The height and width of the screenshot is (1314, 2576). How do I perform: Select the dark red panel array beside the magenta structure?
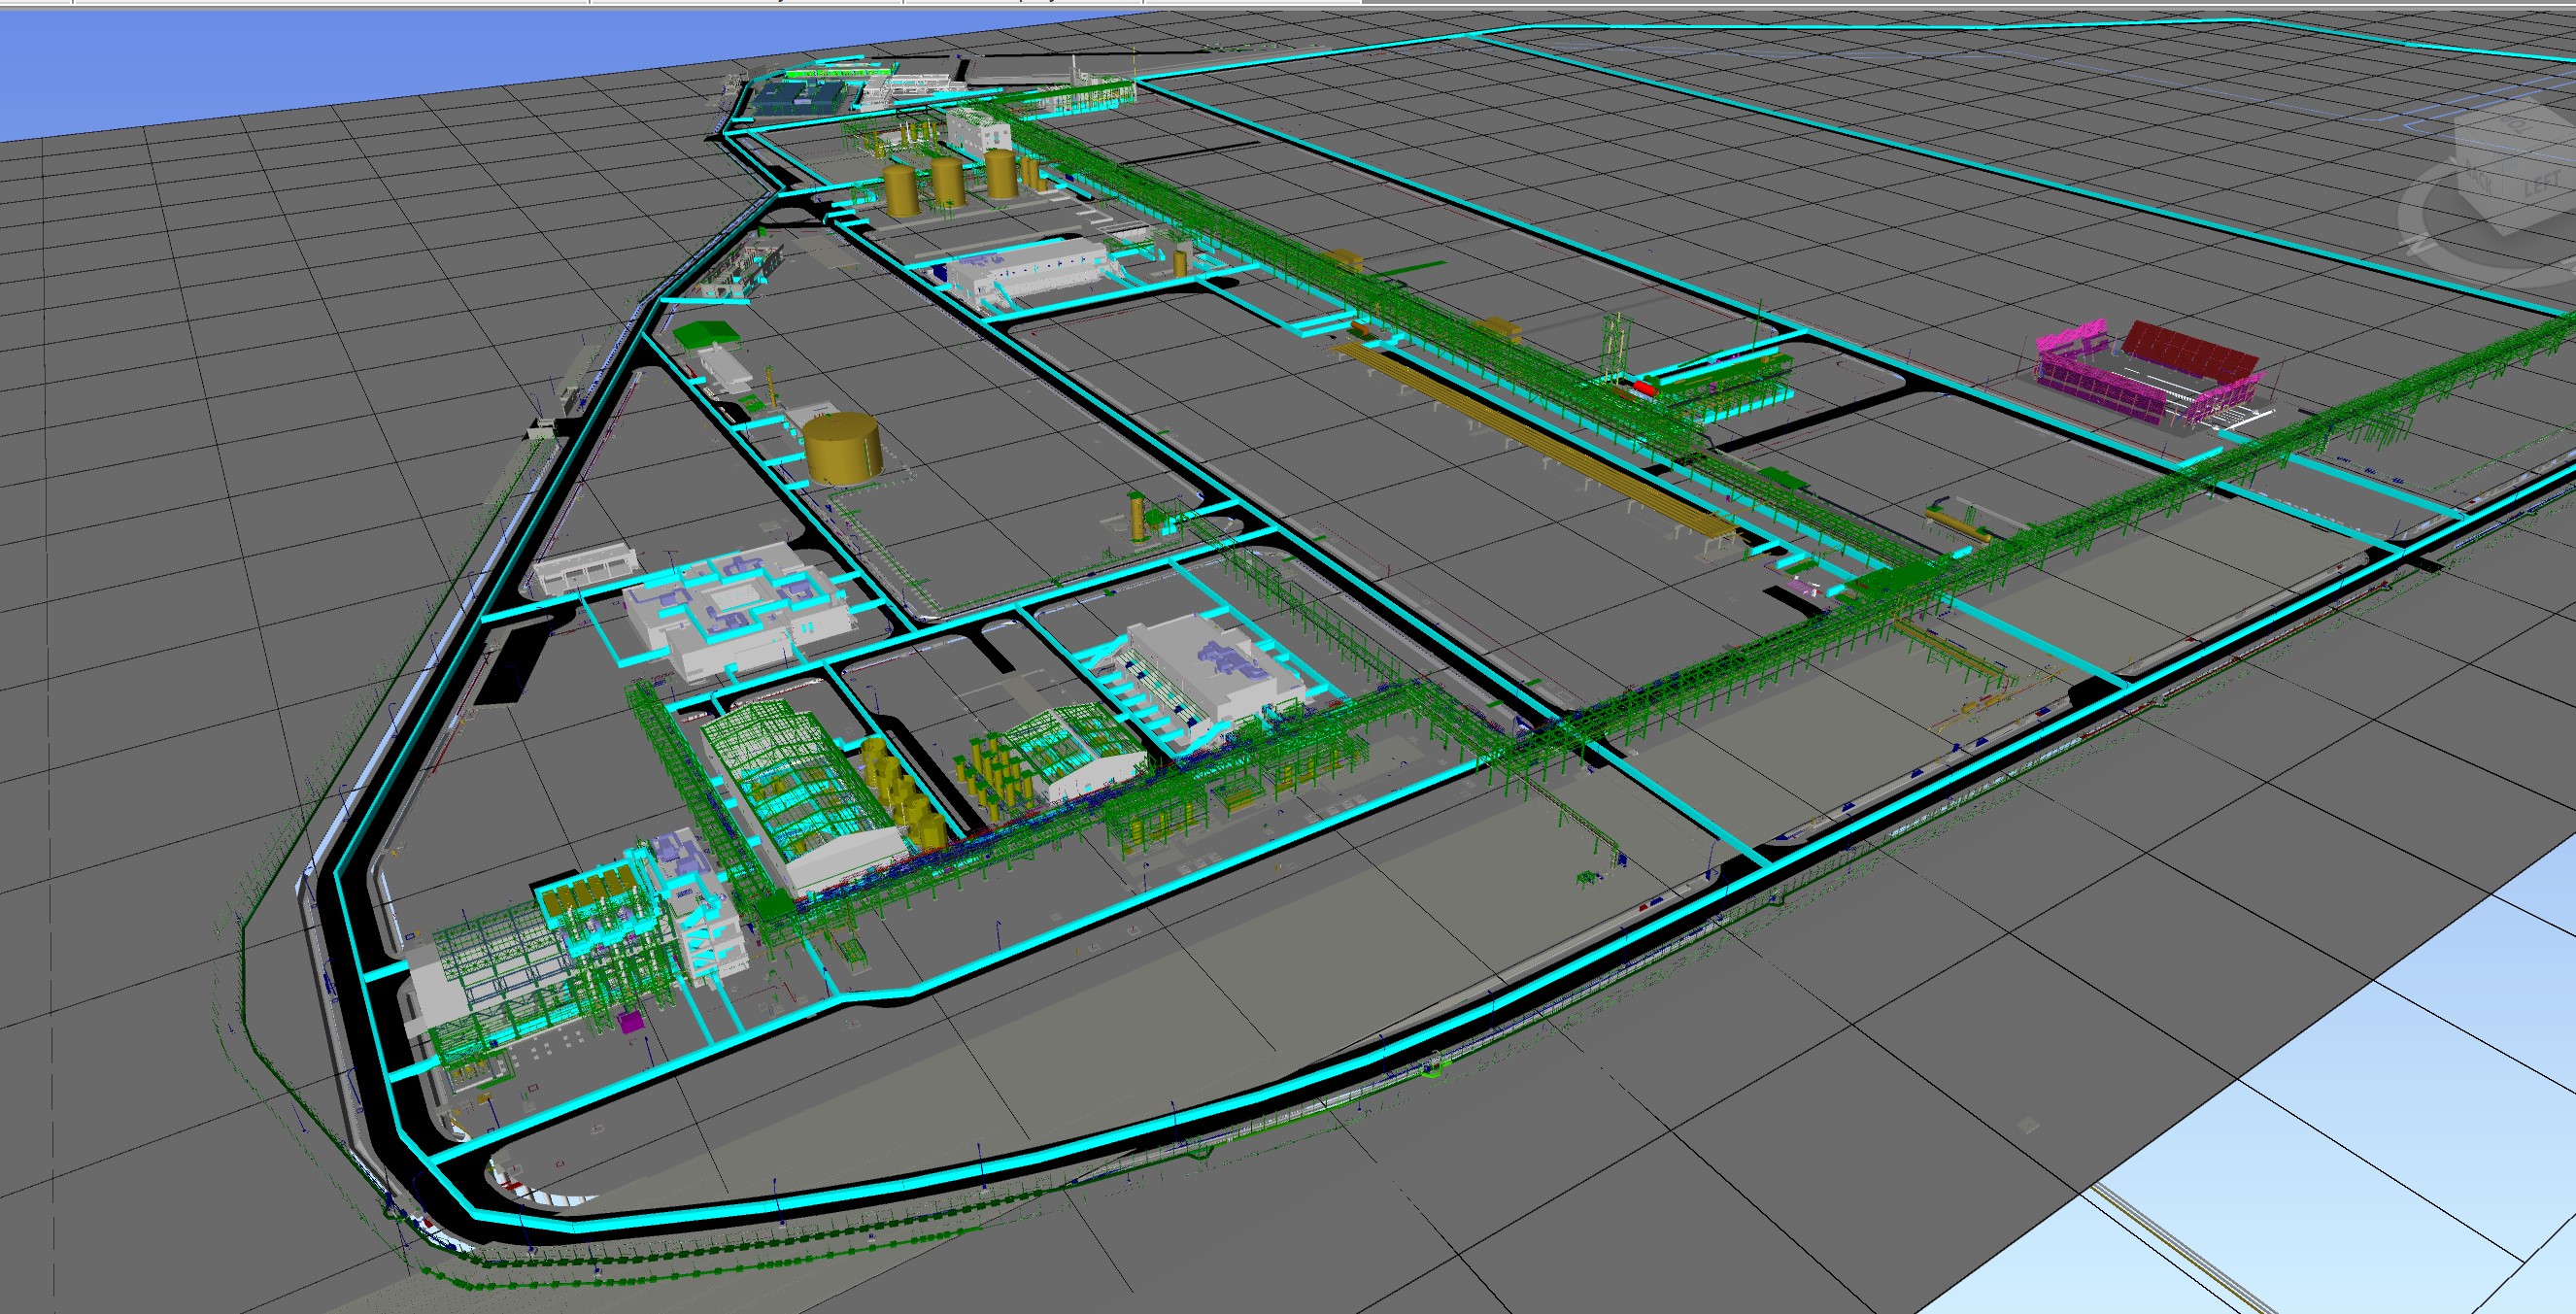click(x=2188, y=352)
